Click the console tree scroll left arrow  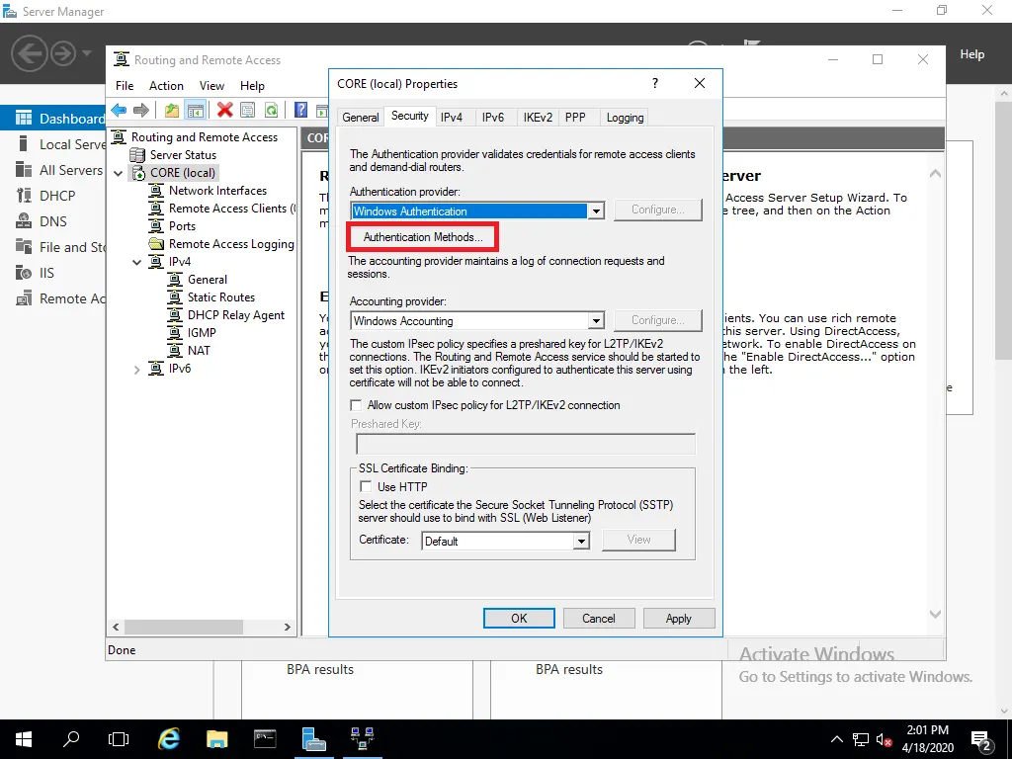pos(116,627)
